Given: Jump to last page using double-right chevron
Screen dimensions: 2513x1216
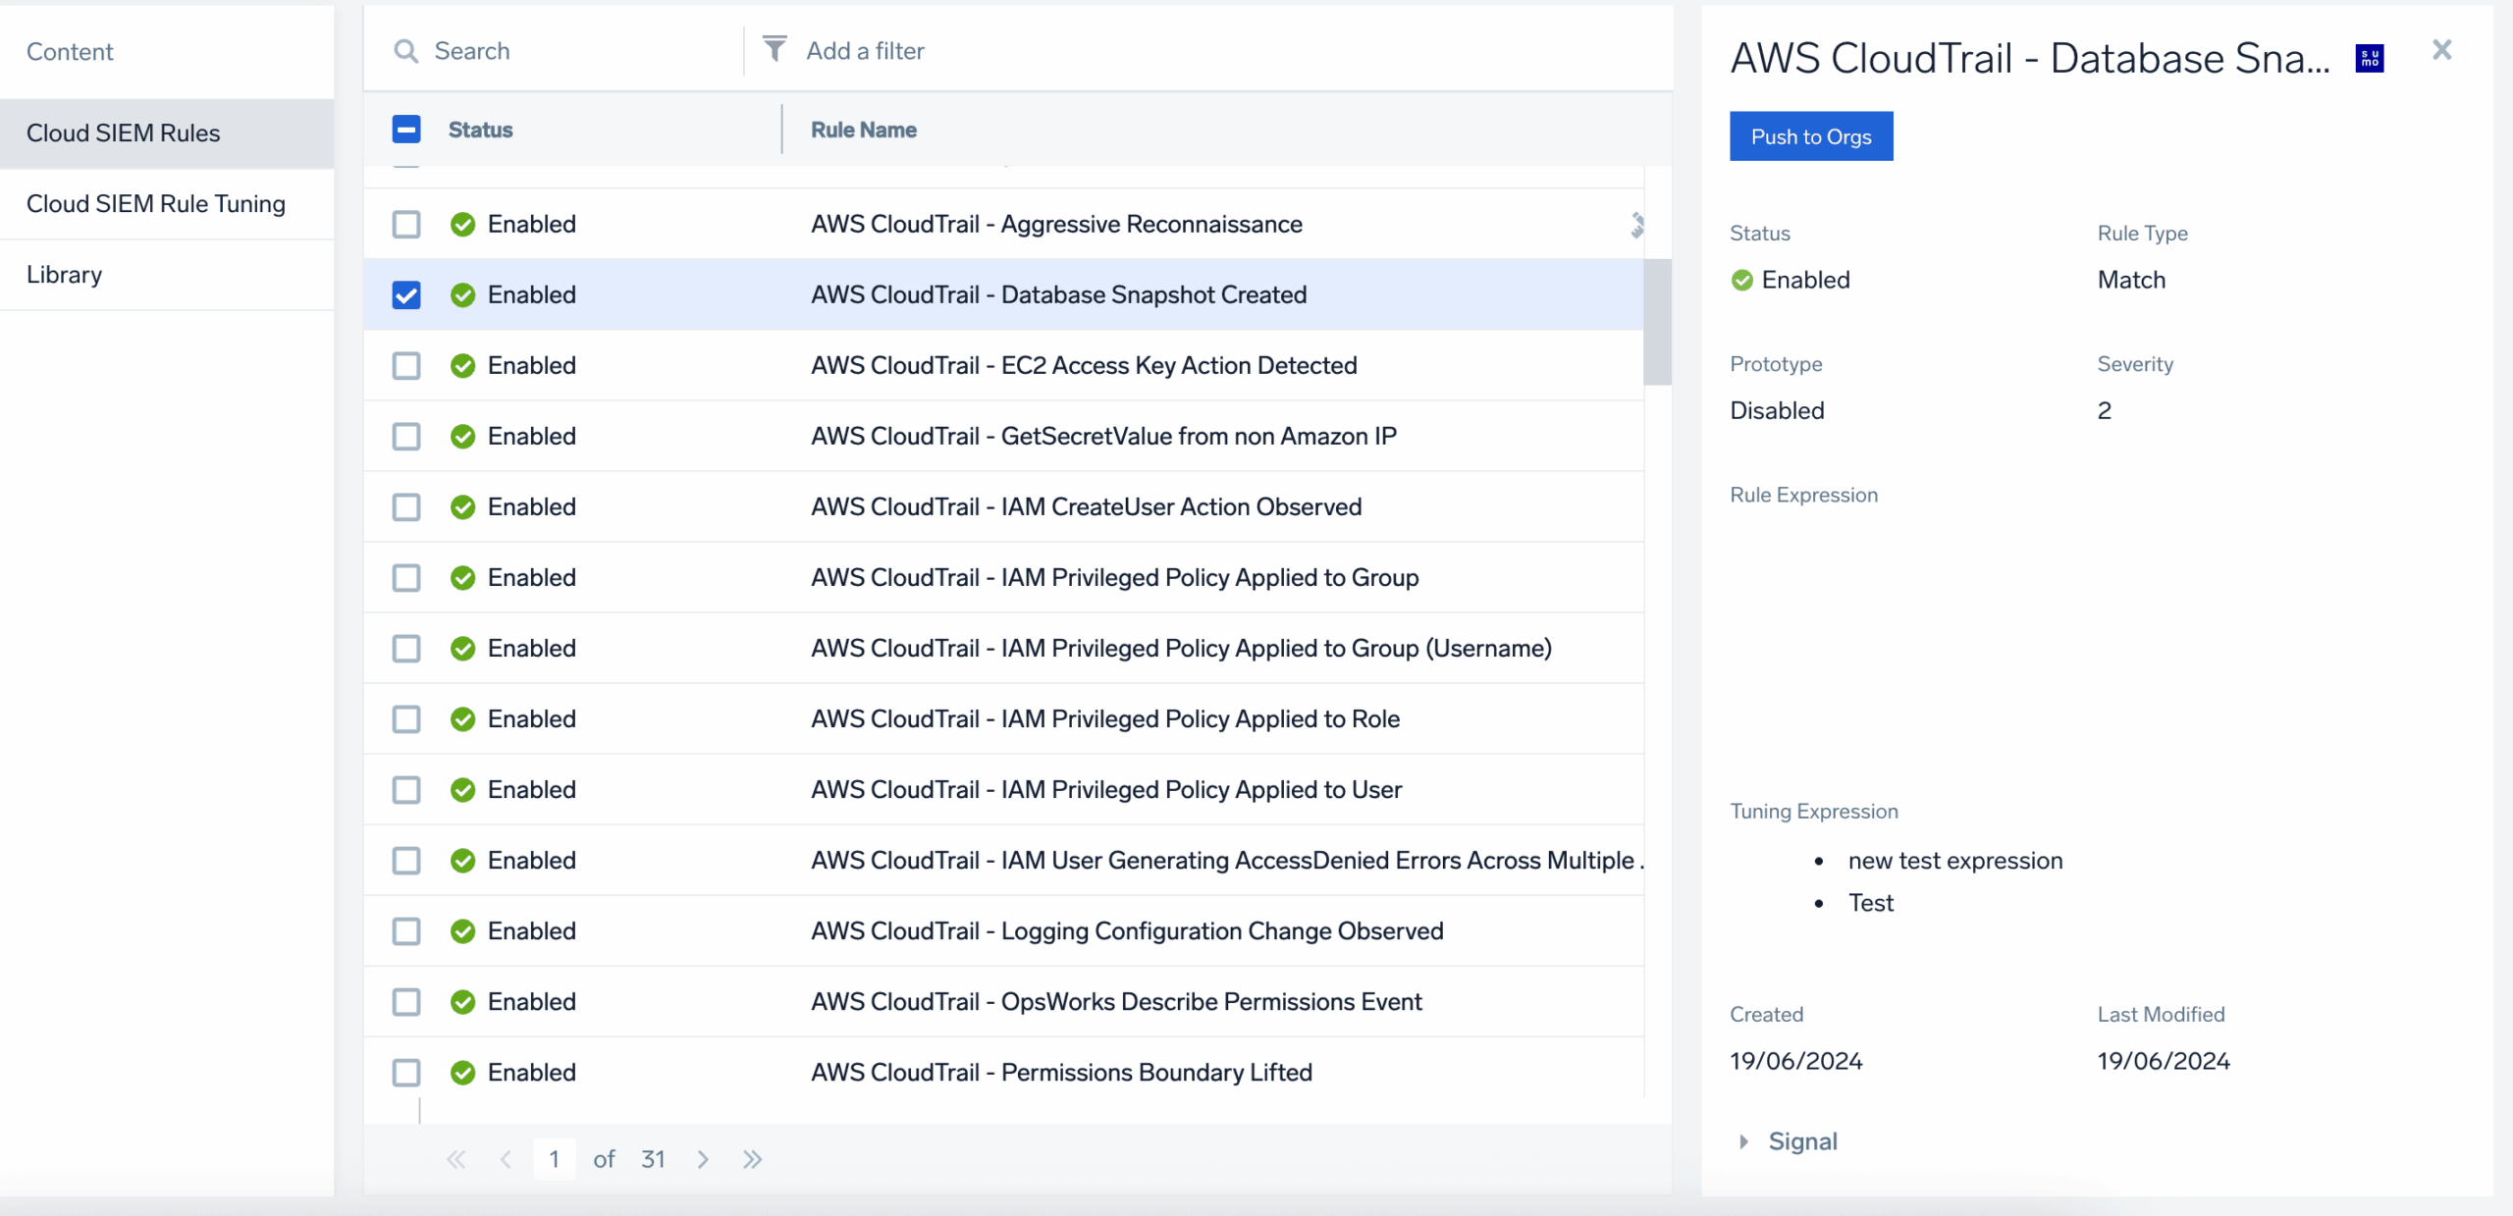Looking at the screenshot, I should coord(752,1159).
